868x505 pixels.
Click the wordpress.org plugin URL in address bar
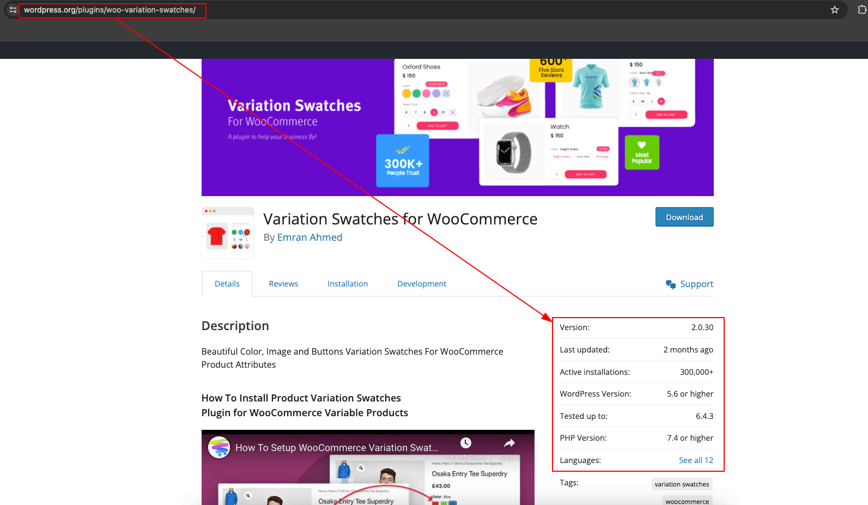point(110,10)
